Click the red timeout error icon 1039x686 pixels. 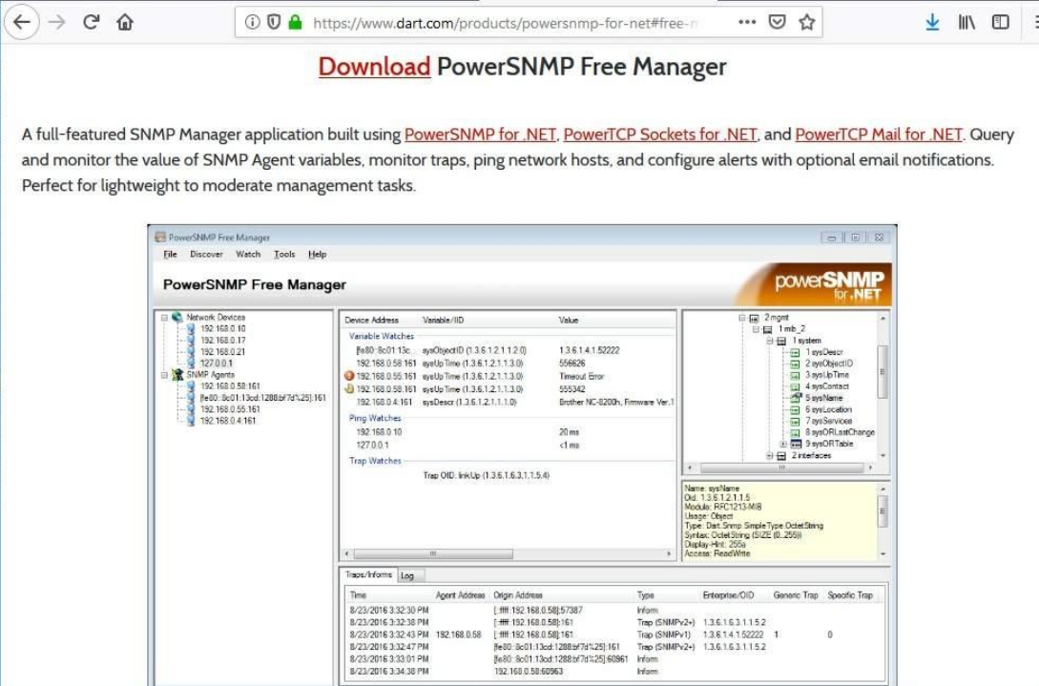[x=349, y=376]
